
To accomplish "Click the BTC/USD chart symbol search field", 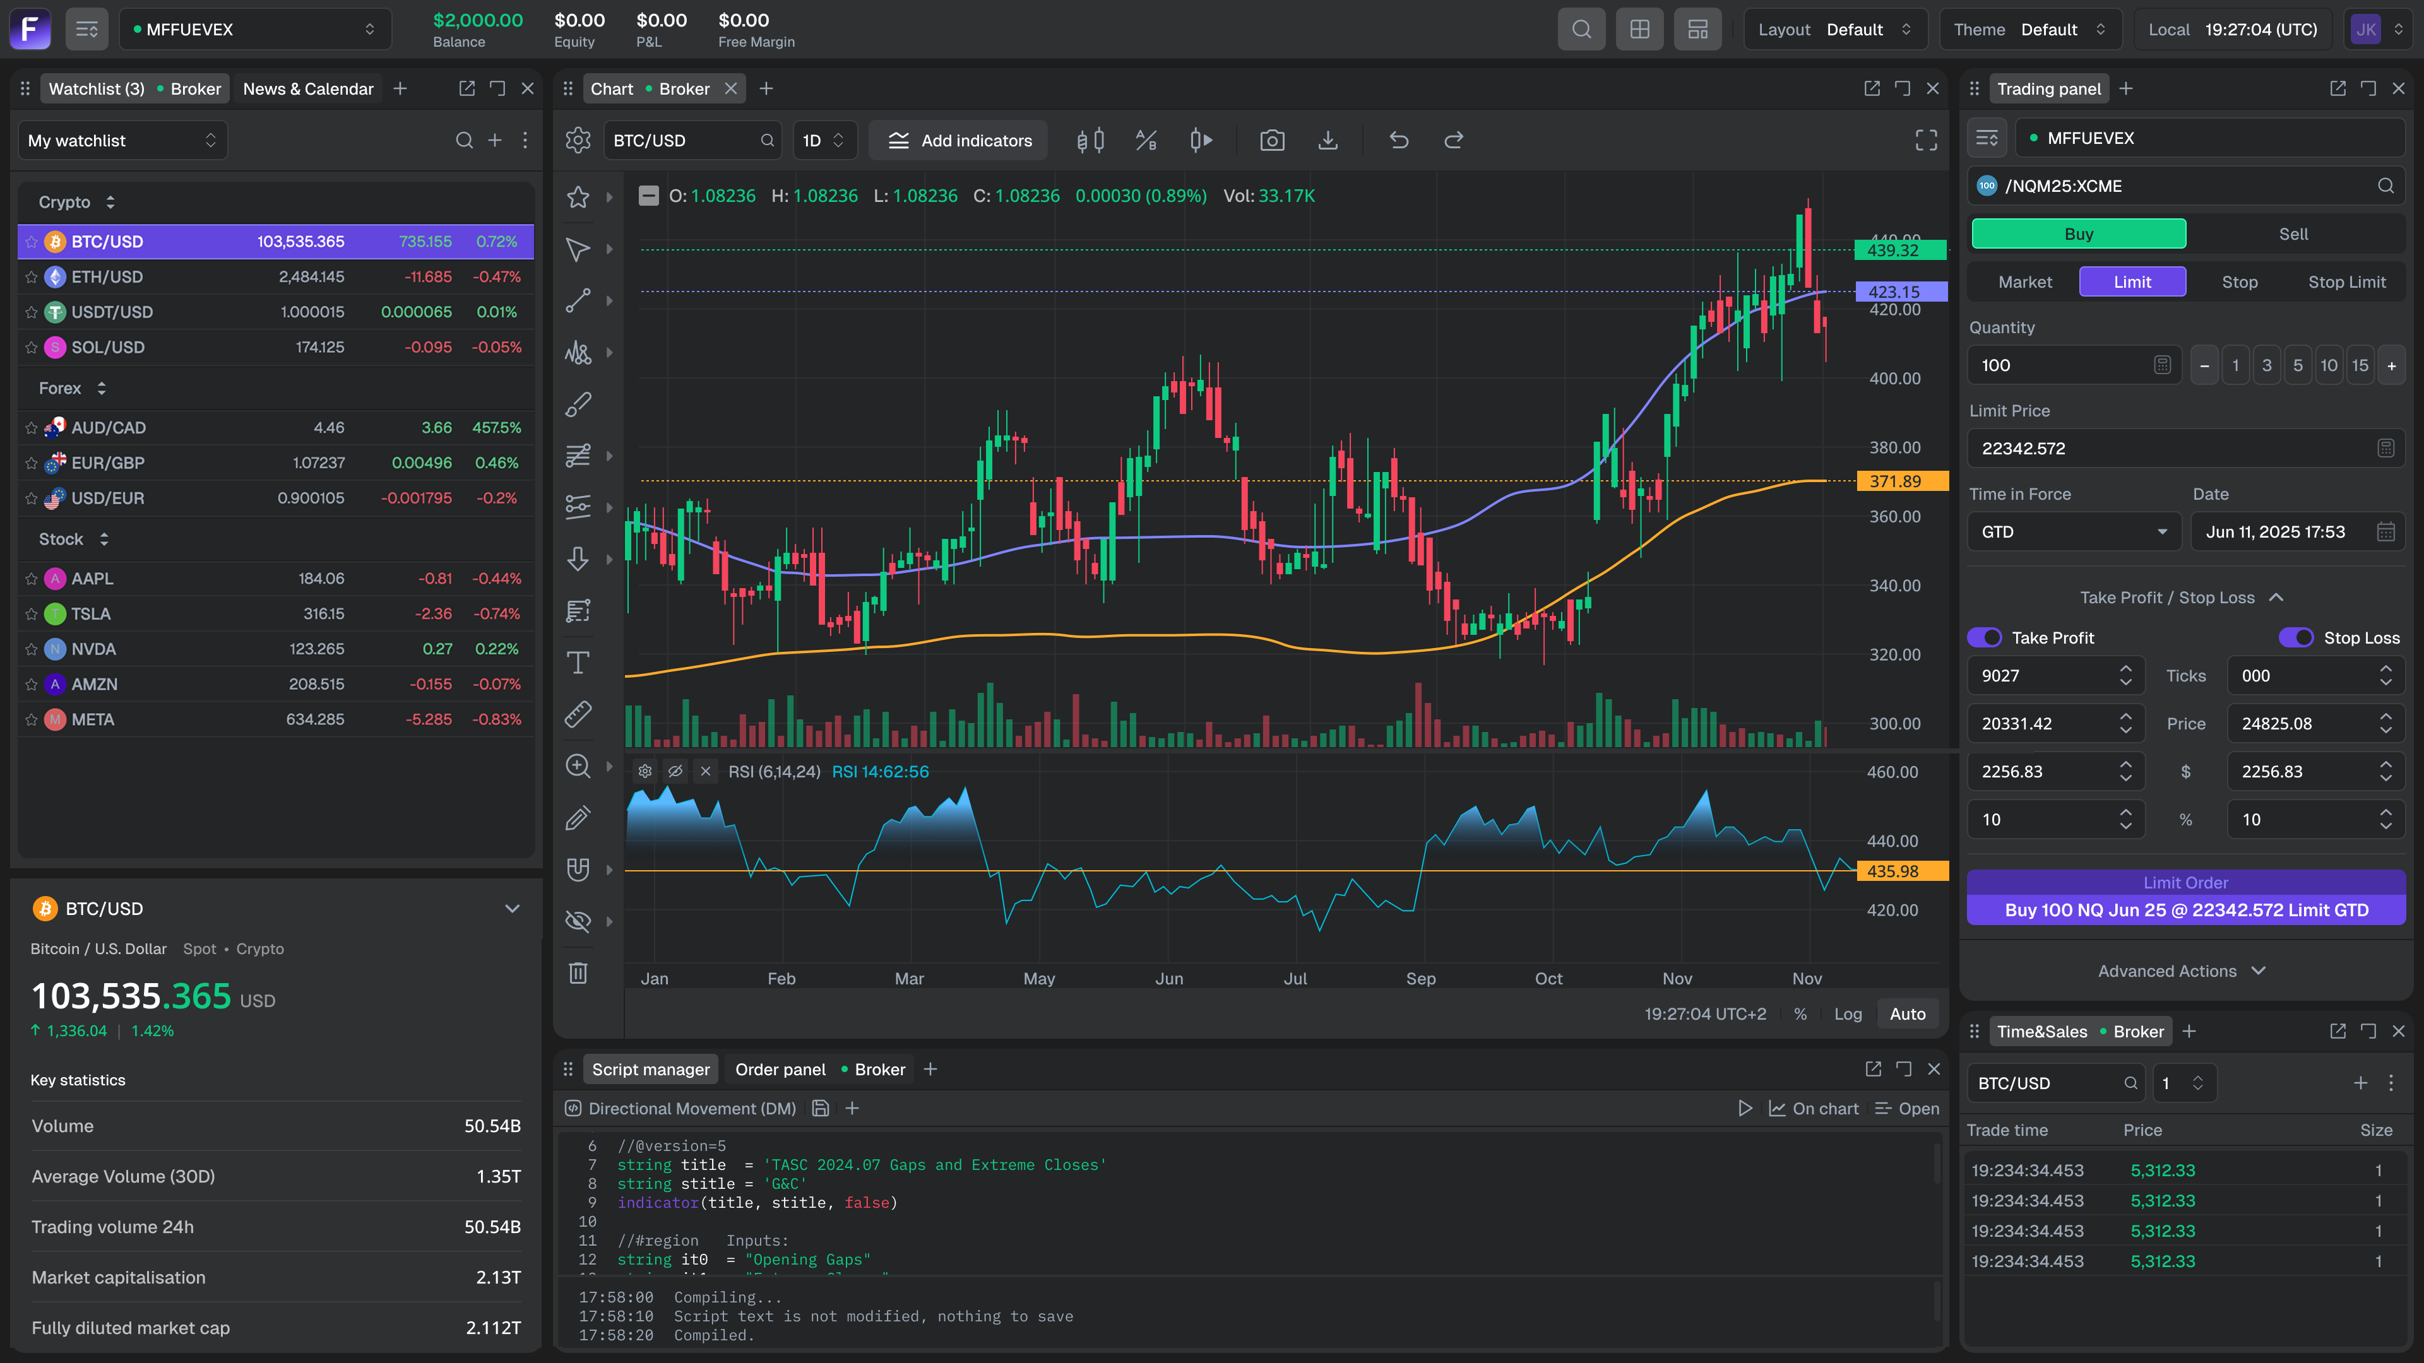I will [x=694, y=140].
